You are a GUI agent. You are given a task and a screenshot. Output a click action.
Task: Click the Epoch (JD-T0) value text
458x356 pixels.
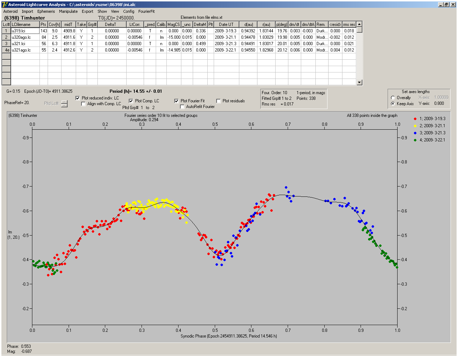48,91
